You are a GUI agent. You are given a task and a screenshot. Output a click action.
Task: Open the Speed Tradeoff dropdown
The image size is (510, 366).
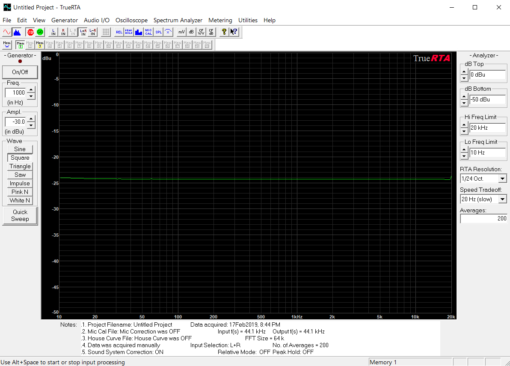pyautogui.click(x=502, y=199)
